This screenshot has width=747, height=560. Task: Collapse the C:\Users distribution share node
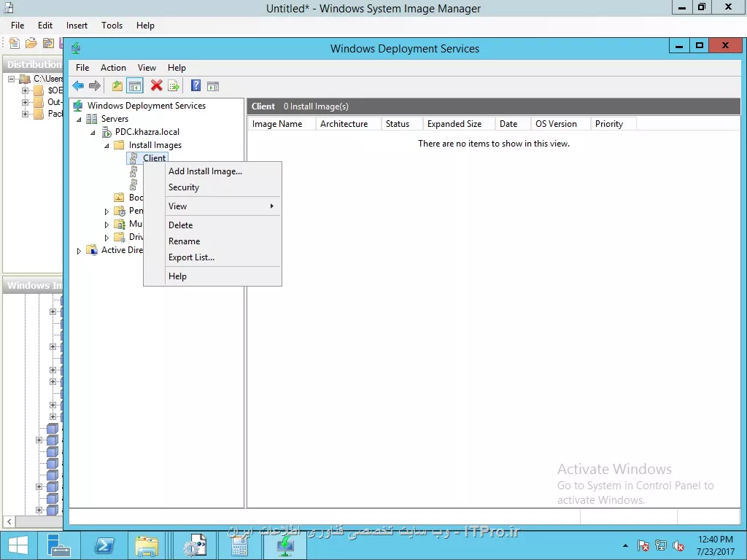11,79
